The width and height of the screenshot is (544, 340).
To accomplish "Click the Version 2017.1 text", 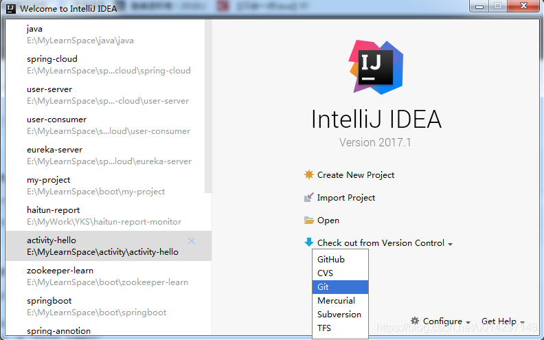I will tap(375, 142).
